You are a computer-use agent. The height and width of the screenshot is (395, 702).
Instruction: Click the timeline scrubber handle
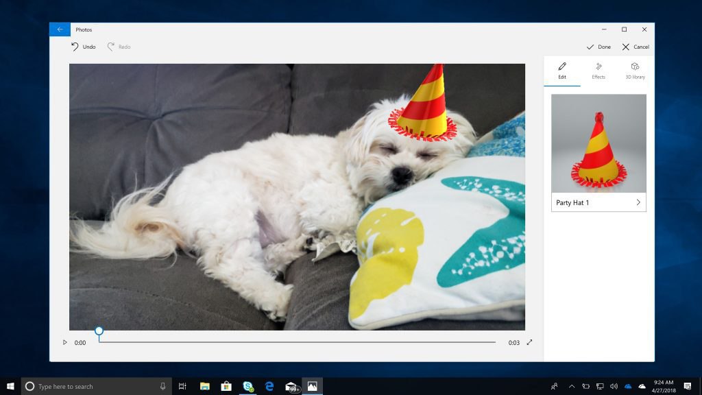[99, 331]
